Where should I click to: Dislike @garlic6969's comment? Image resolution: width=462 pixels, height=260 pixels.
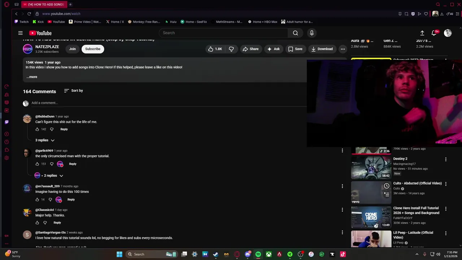(x=52, y=164)
